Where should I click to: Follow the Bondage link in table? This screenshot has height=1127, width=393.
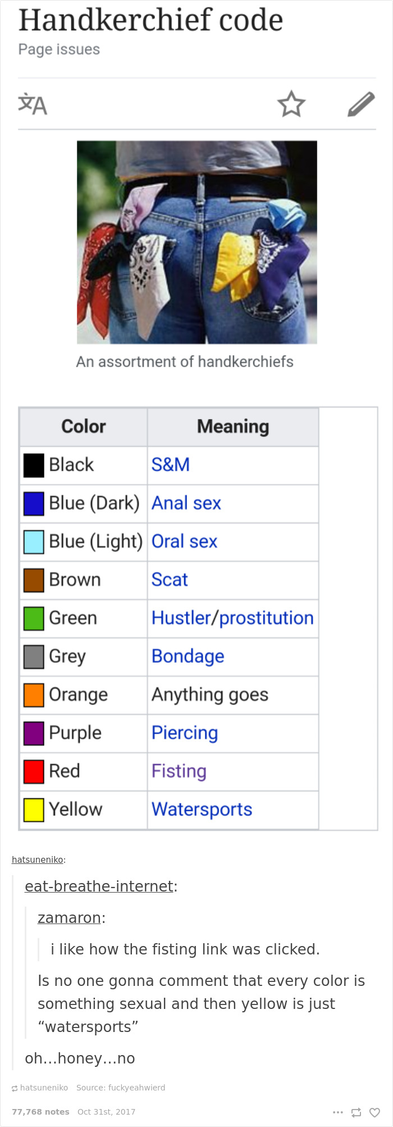tap(188, 656)
